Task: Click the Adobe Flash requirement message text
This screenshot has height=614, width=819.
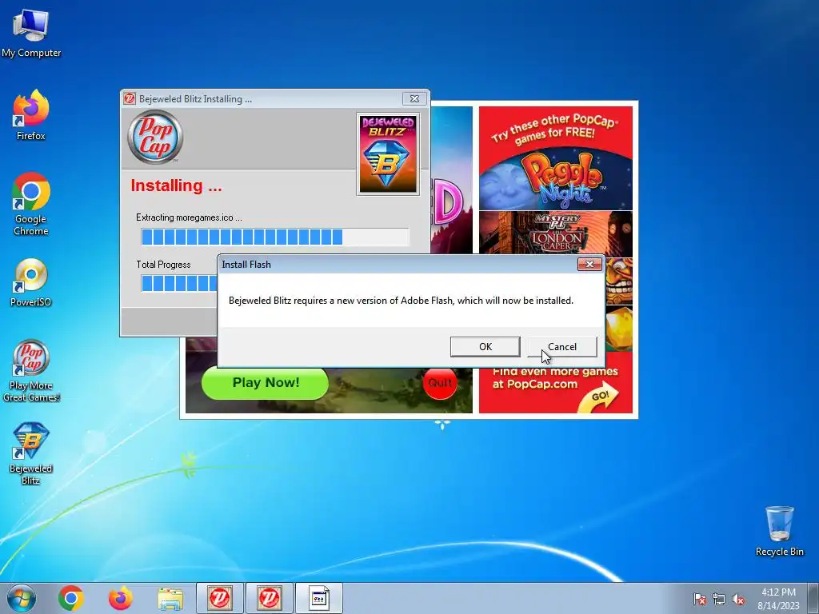Action: pos(402,301)
